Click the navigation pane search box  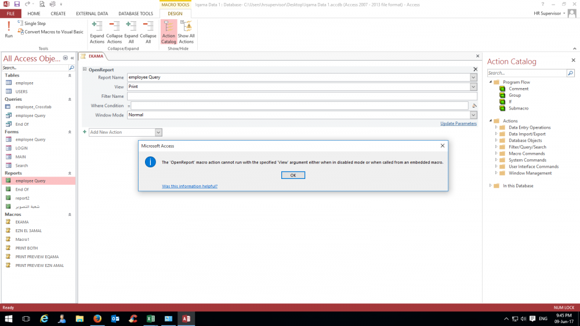(35, 68)
